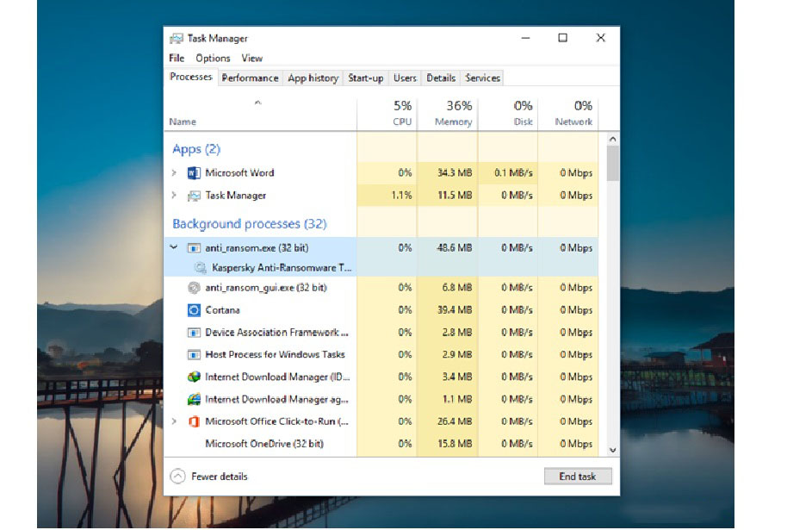Click the Device Association Framework icon

[194, 333]
